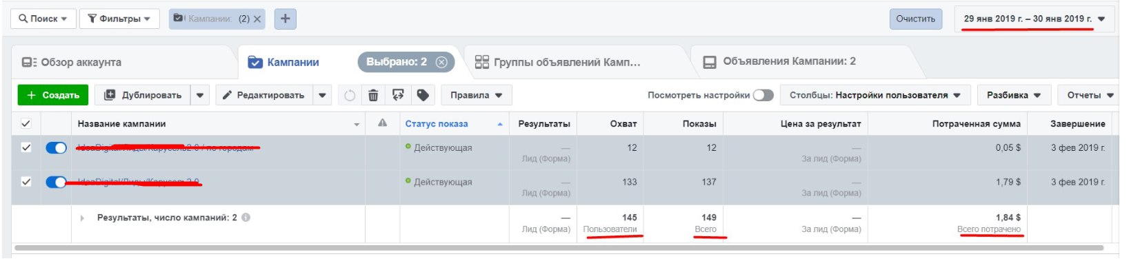
Task: Click the Дублировать button
Action: click(143, 95)
